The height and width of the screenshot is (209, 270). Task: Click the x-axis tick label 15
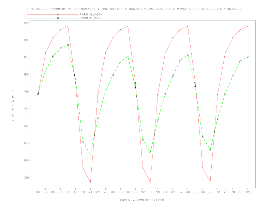75,192
